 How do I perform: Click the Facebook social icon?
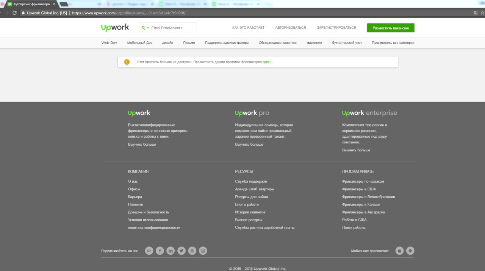coord(160,251)
